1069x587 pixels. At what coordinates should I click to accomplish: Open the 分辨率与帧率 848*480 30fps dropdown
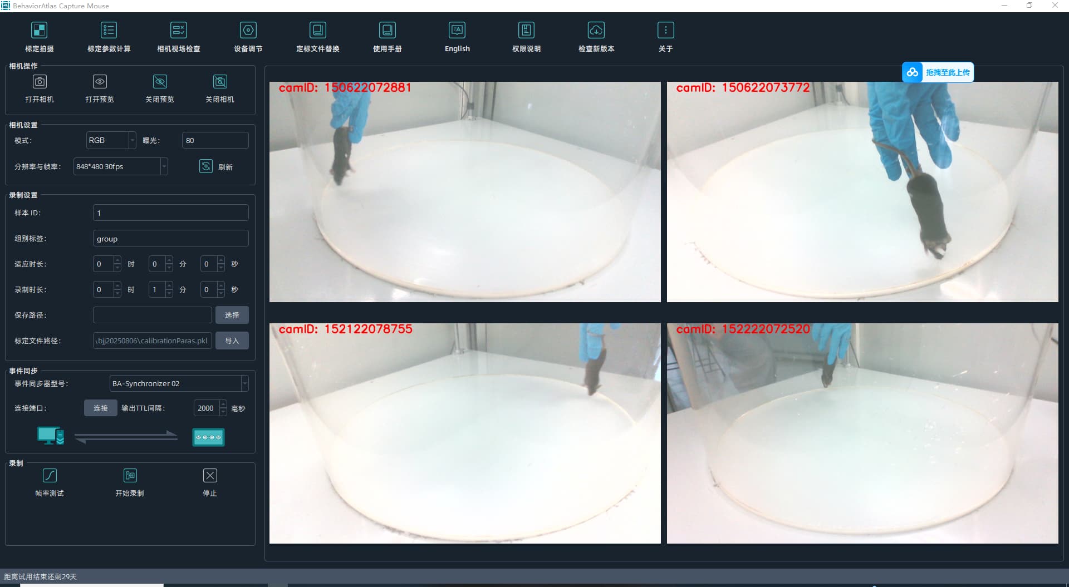point(120,166)
